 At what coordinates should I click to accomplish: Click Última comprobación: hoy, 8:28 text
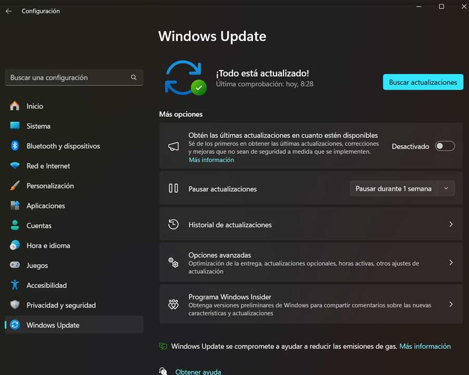[x=265, y=84]
